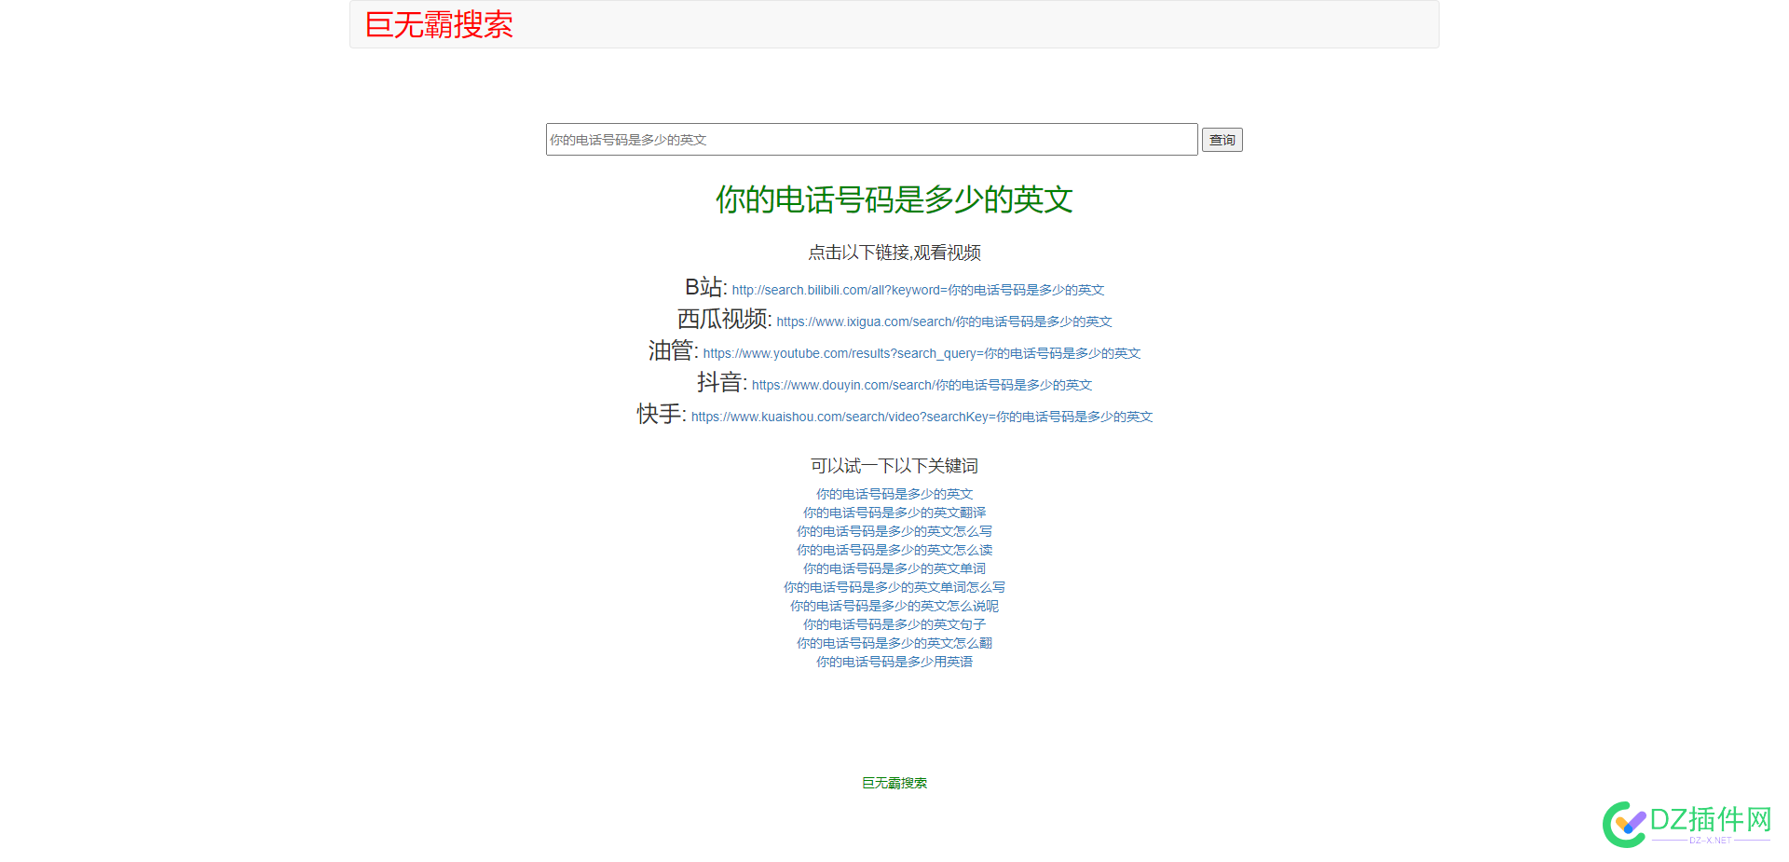
Task: Click the 抖音: label text
Action: pos(722,382)
